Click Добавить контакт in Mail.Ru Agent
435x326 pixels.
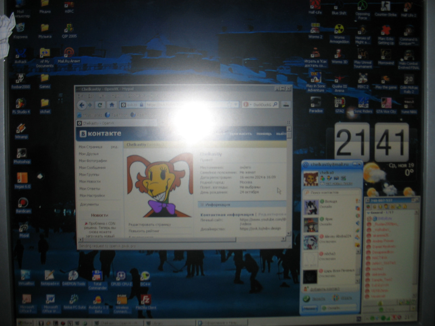(x=324, y=289)
